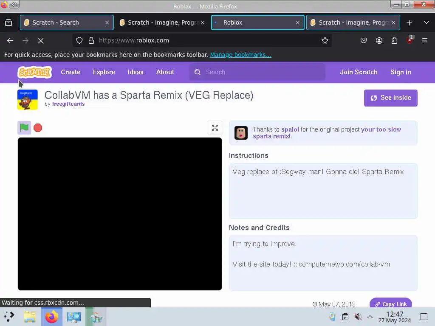This screenshot has height=326, width=435.
Task: Click 'I'm trying to improve' notes text
Action: pyautogui.click(x=263, y=244)
